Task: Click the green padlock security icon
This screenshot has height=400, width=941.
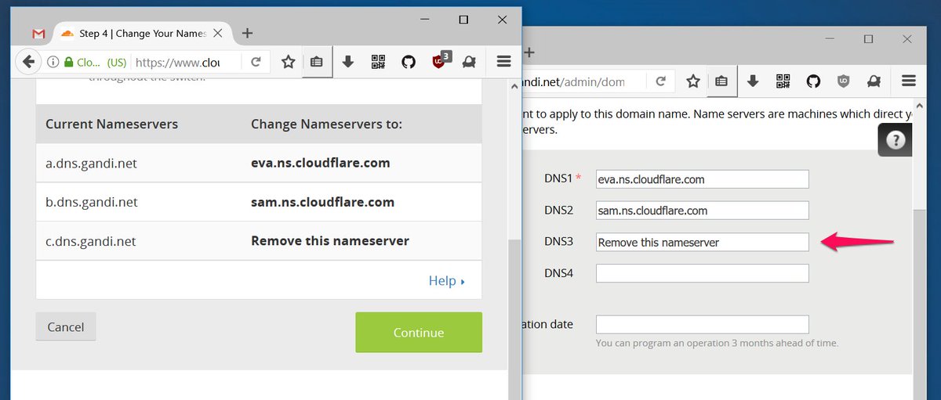Action: tap(69, 62)
